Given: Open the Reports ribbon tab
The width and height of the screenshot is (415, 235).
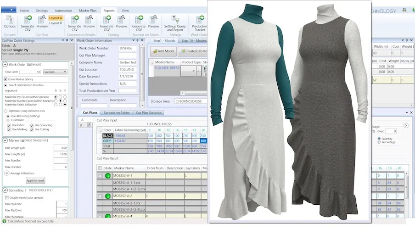Looking at the screenshot, I should click(109, 11).
